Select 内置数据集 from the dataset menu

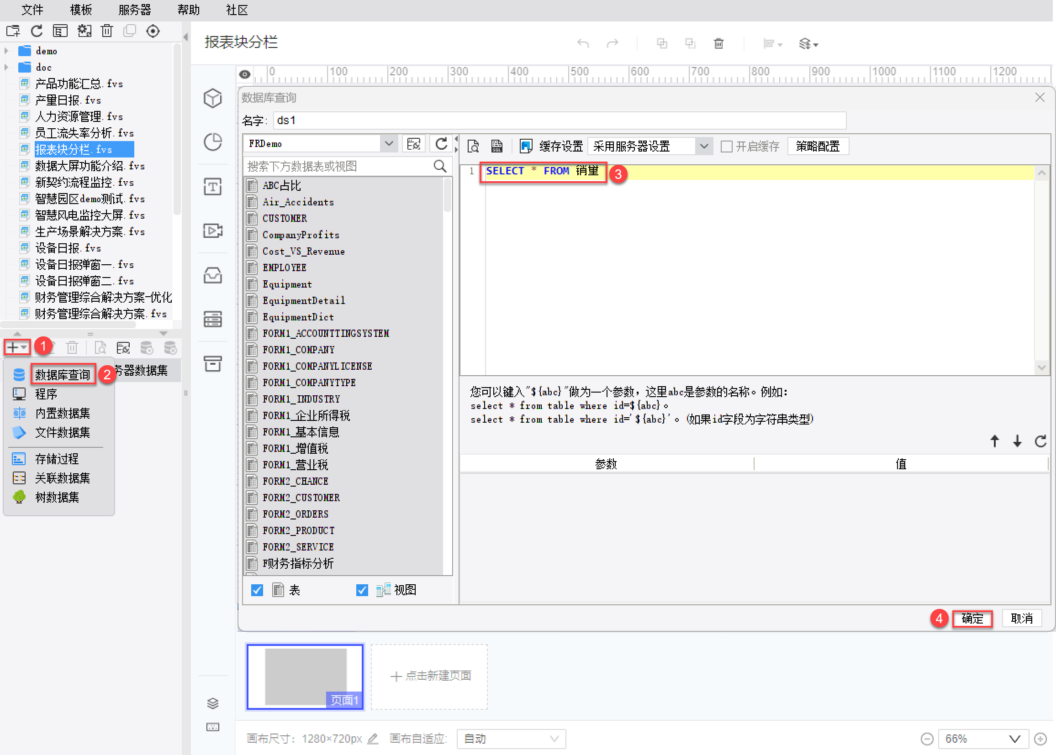(62, 413)
